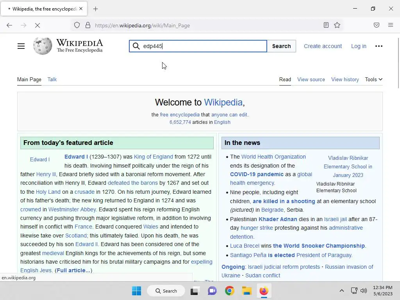Open the Luca Brecel link

click(245, 246)
